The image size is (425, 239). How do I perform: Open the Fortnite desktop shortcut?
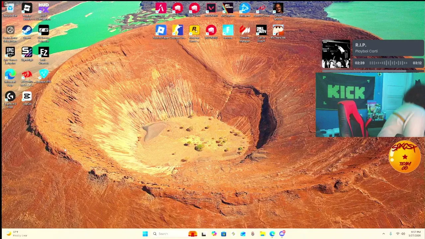pos(228,32)
